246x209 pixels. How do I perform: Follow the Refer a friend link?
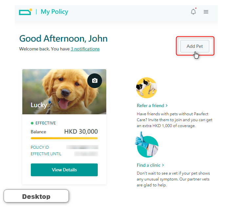coord(151,105)
